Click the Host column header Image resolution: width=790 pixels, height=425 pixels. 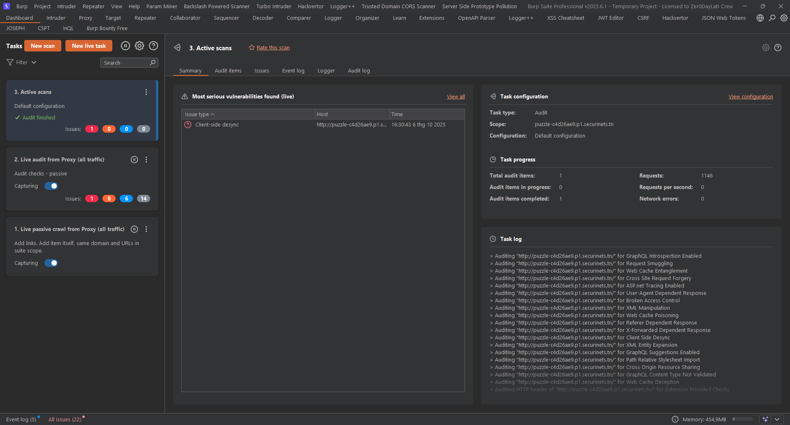(x=352, y=114)
